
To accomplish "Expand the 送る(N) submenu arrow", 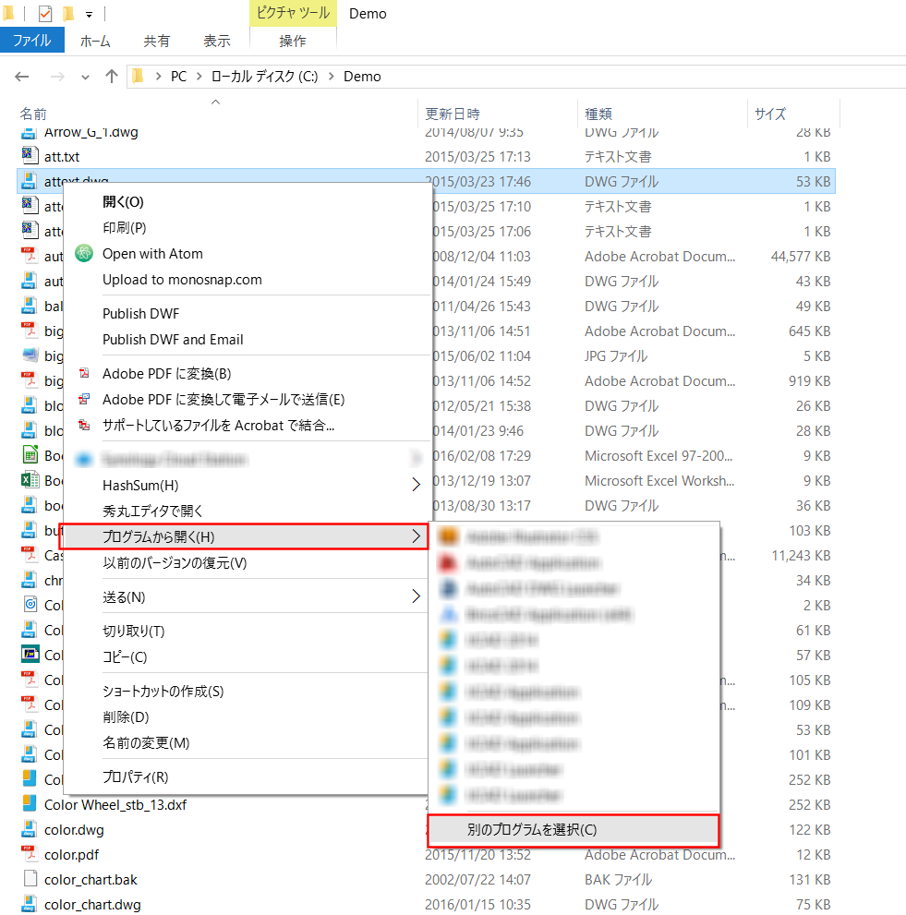I will pos(416,597).
